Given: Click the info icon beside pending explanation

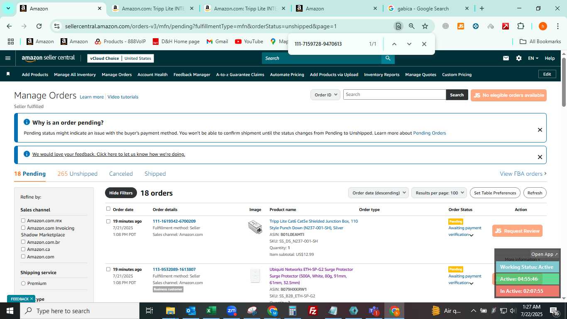Looking at the screenshot, I should point(27,122).
